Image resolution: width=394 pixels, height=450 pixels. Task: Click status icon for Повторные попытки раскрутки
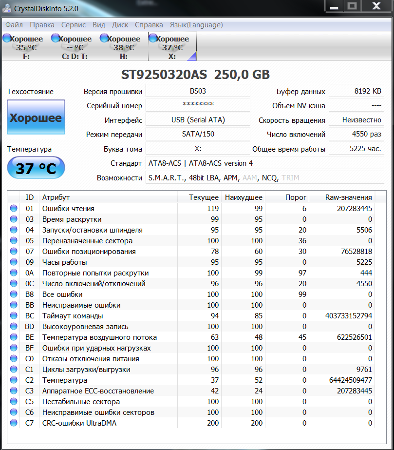coord(14,273)
